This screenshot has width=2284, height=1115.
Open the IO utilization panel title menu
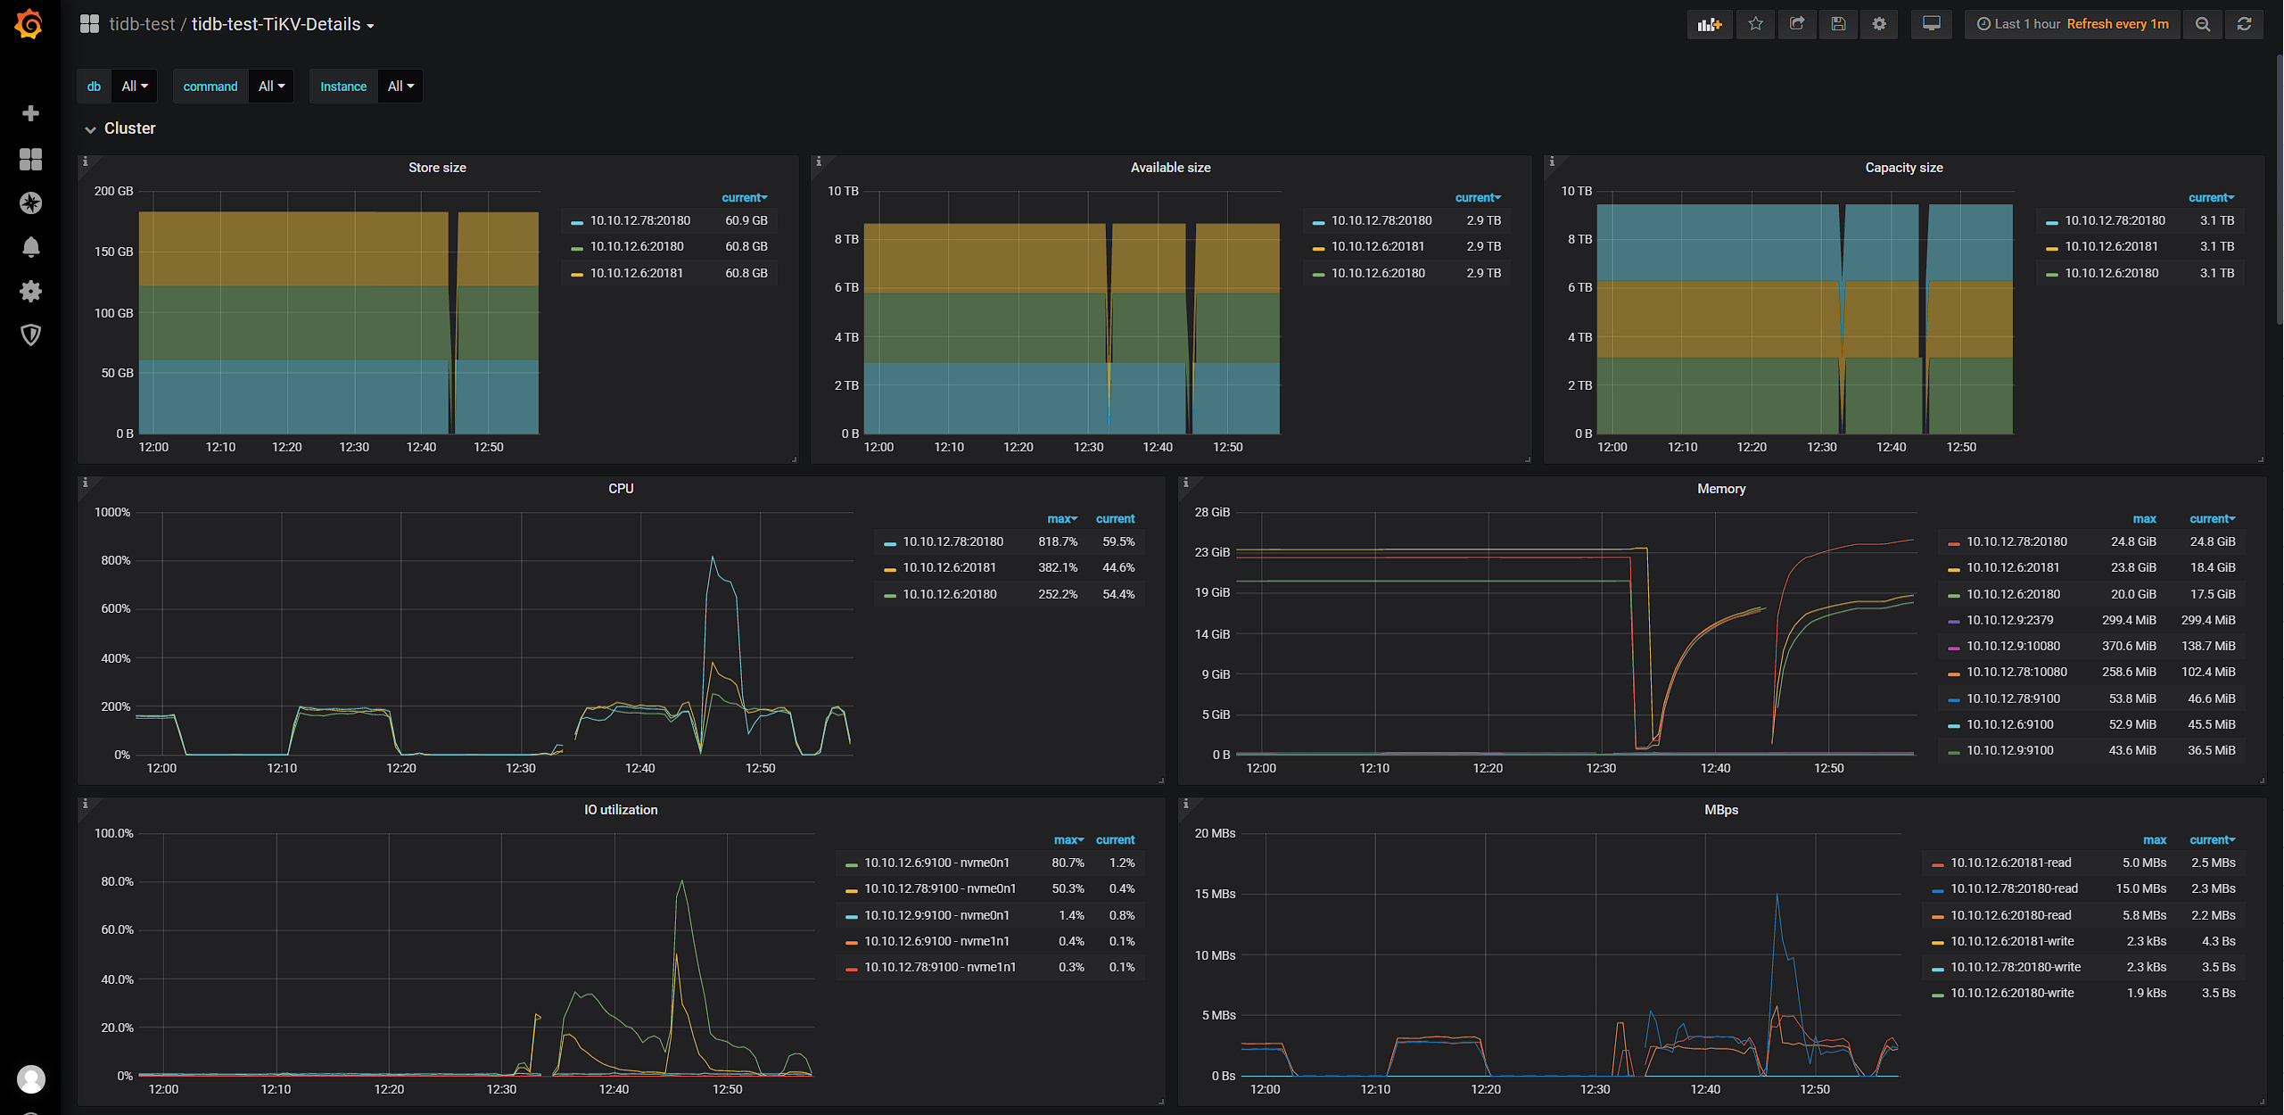pos(621,810)
